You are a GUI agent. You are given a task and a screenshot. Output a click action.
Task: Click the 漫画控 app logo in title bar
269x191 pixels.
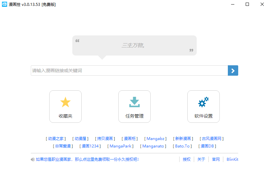(x=5, y=5)
